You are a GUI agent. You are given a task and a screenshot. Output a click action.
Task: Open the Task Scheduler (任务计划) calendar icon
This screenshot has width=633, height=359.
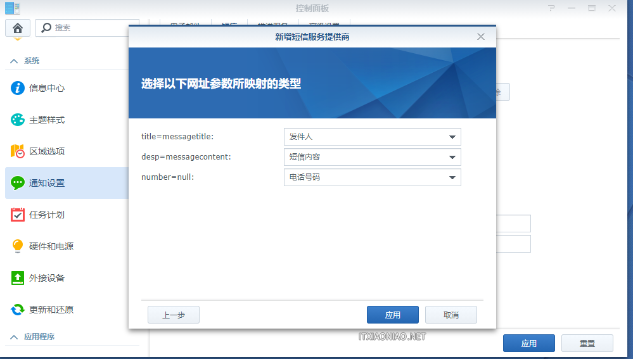pyautogui.click(x=18, y=215)
